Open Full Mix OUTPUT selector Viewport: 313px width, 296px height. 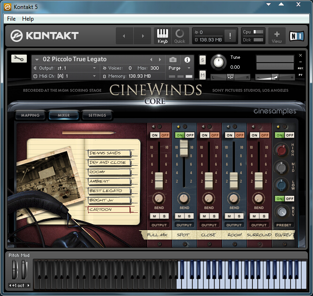159,225
